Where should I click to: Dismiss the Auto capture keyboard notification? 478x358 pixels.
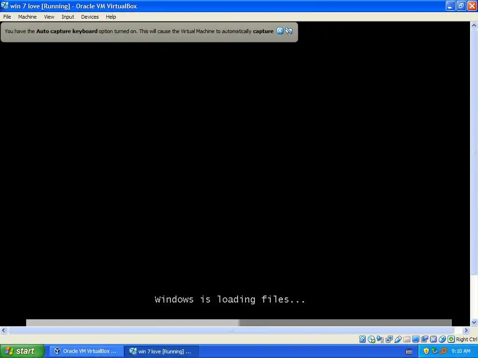pyautogui.click(x=280, y=31)
